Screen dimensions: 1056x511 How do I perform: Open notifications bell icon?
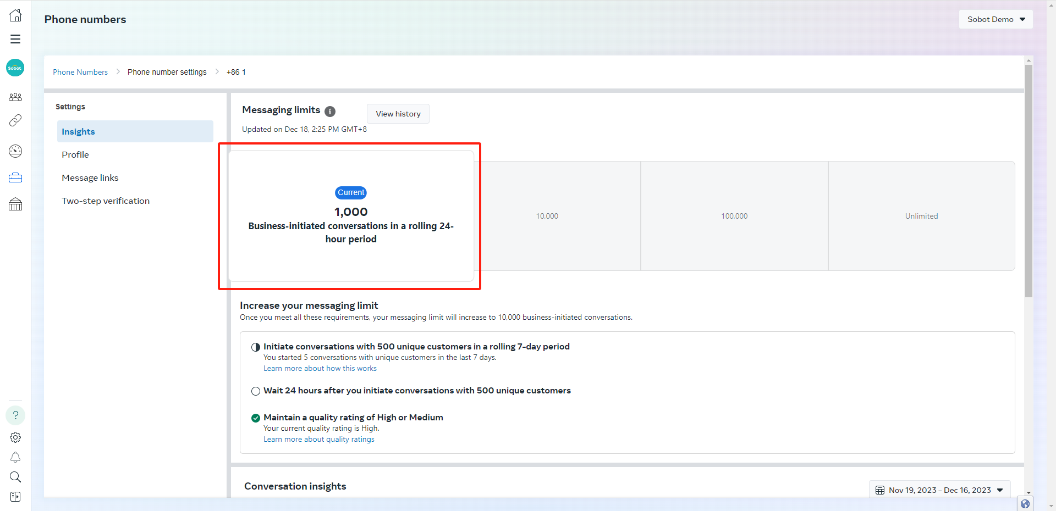pos(15,457)
